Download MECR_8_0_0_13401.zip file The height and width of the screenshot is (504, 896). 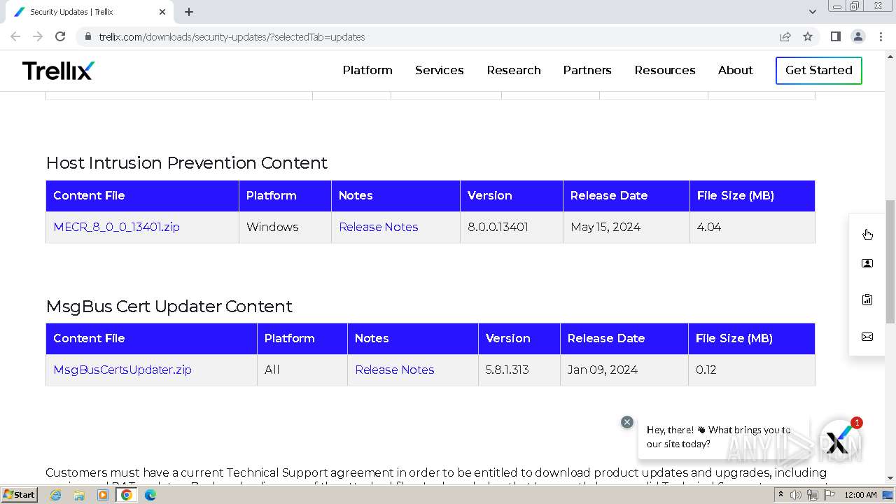coord(117,227)
